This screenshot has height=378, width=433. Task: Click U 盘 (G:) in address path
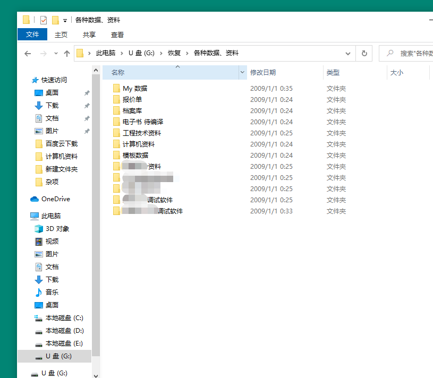[x=141, y=53]
